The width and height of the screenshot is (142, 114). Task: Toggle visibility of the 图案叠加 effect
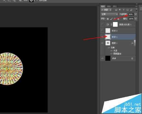pyautogui.click(x=112, y=54)
